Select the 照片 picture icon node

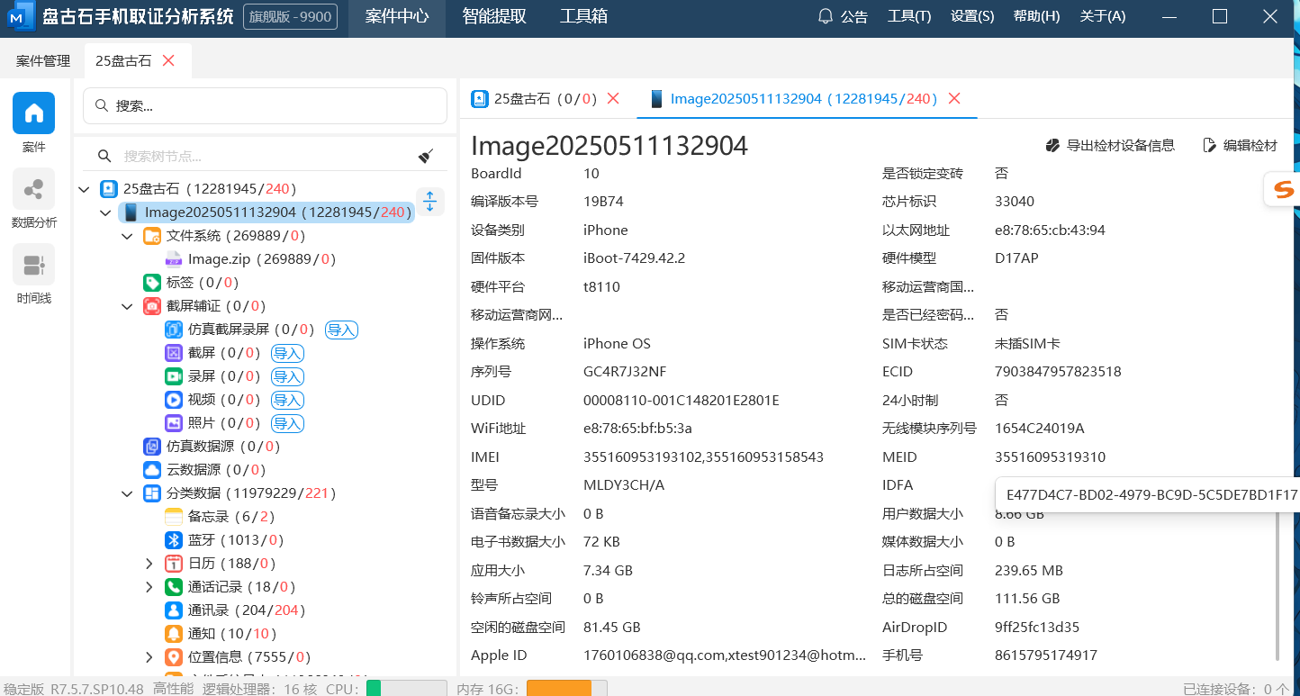pyautogui.click(x=174, y=423)
